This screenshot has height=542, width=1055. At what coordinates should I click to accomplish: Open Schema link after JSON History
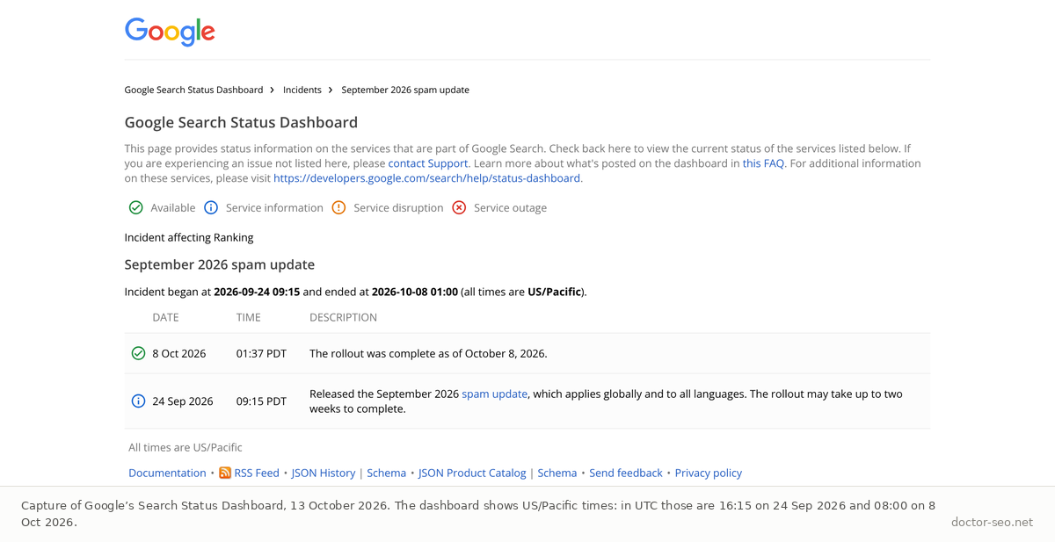click(387, 473)
